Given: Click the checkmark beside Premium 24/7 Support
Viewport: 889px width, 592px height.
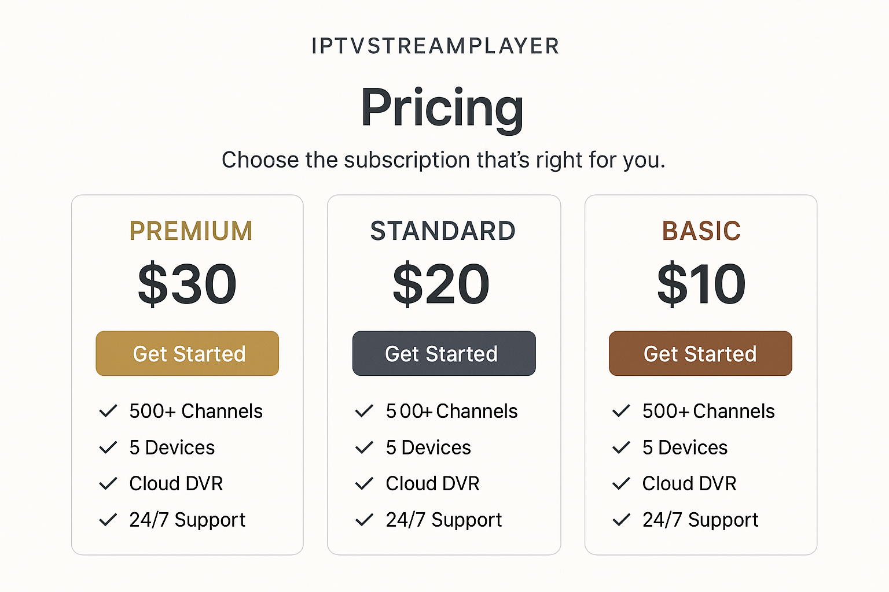Looking at the screenshot, I should [x=108, y=520].
